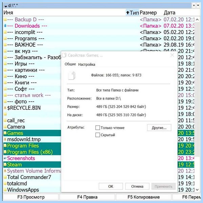Click the favorites dot button in path bar

(194, 5)
